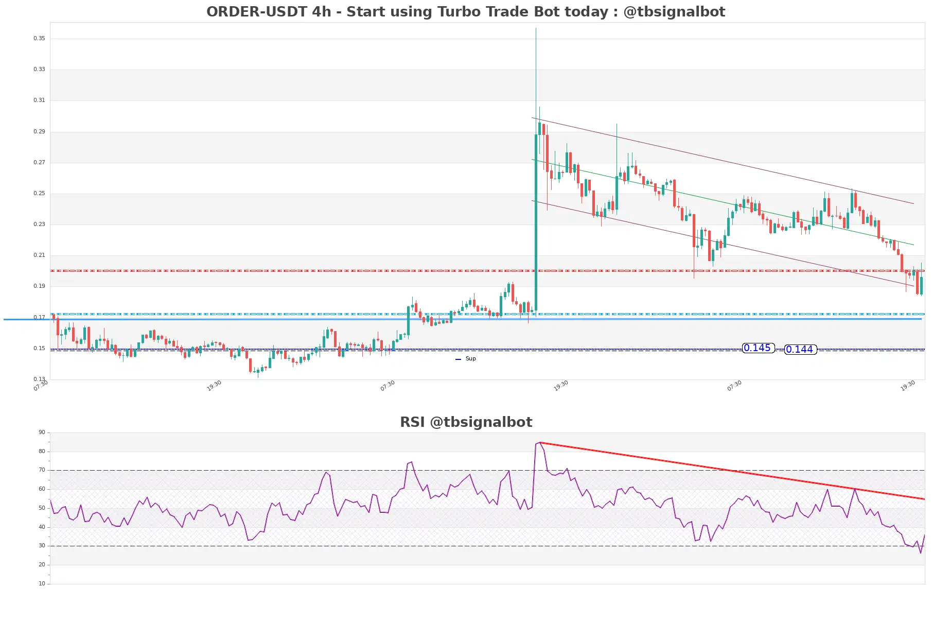Click the 0.23 price axis label
This screenshot has height=622, width=932.
tap(39, 224)
